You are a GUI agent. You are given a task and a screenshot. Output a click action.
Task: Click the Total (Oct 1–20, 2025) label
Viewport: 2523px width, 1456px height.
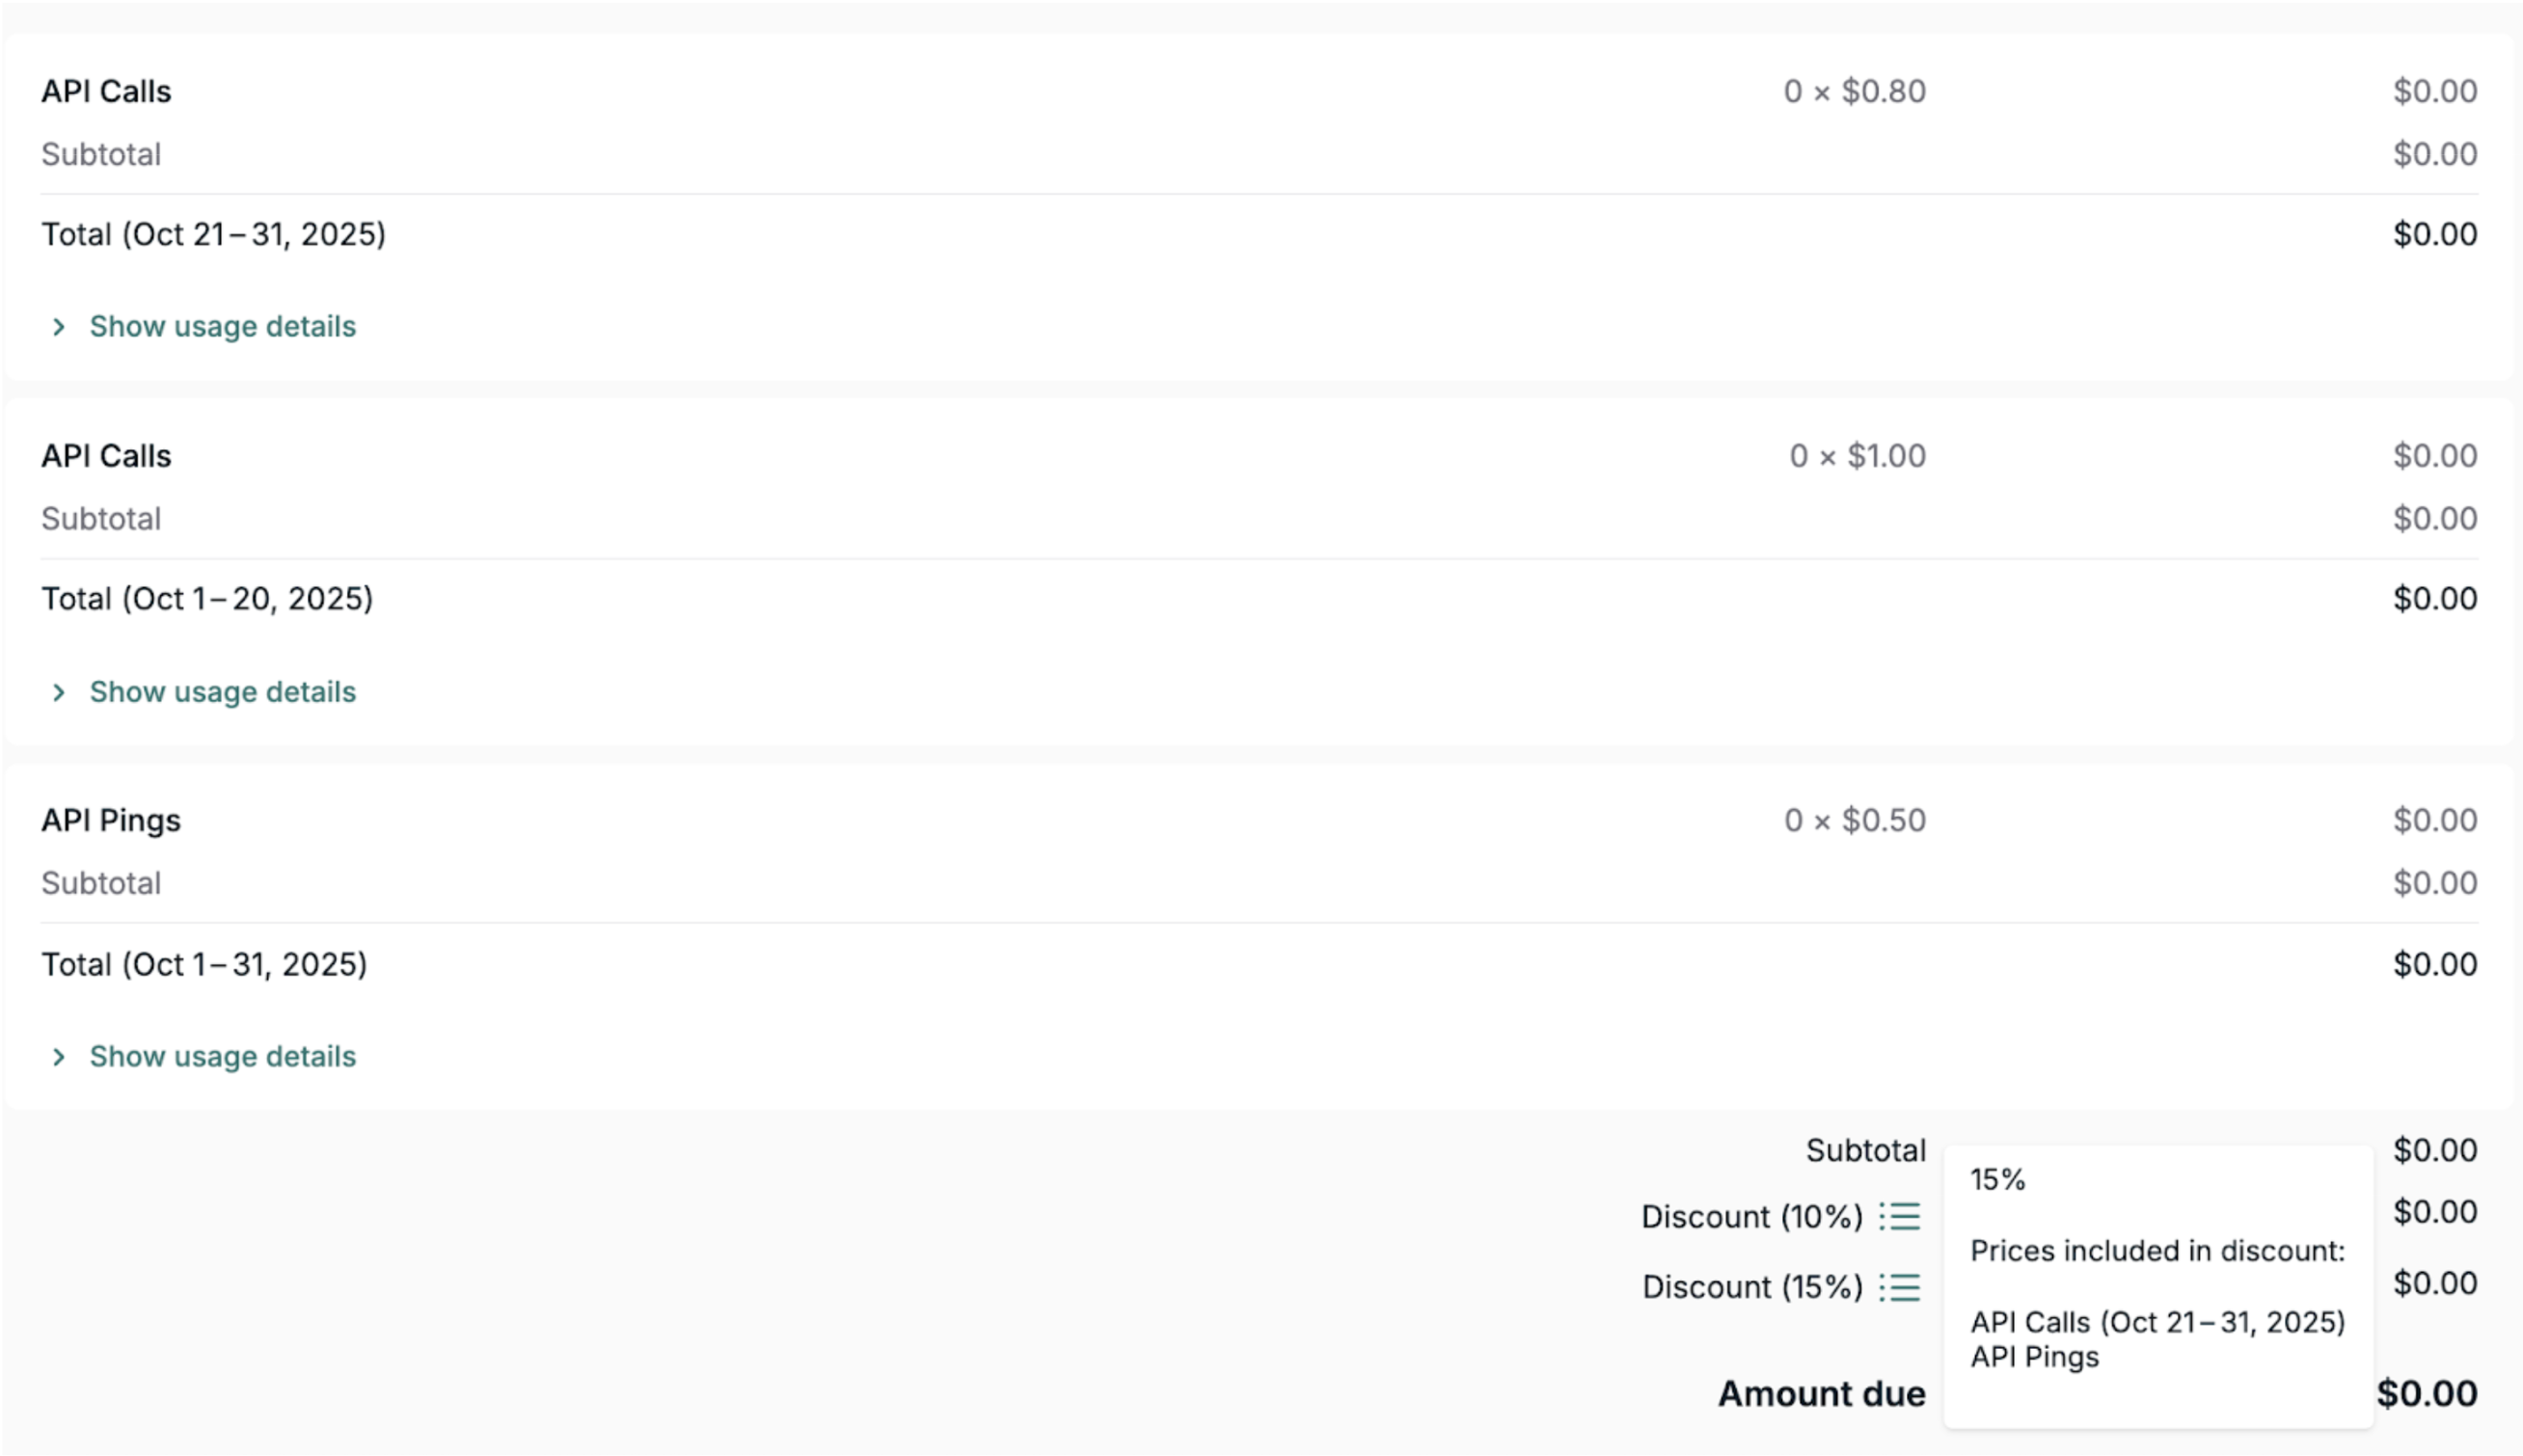pyautogui.click(x=206, y=597)
